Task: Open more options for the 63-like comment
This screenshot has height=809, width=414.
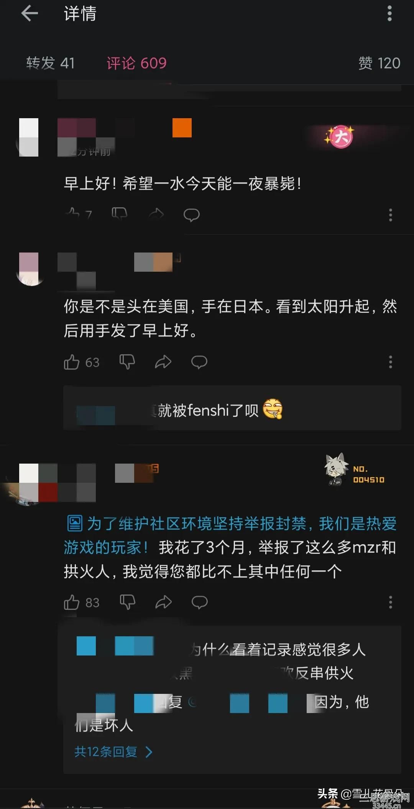Action: pyautogui.click(x=391, y=362)
